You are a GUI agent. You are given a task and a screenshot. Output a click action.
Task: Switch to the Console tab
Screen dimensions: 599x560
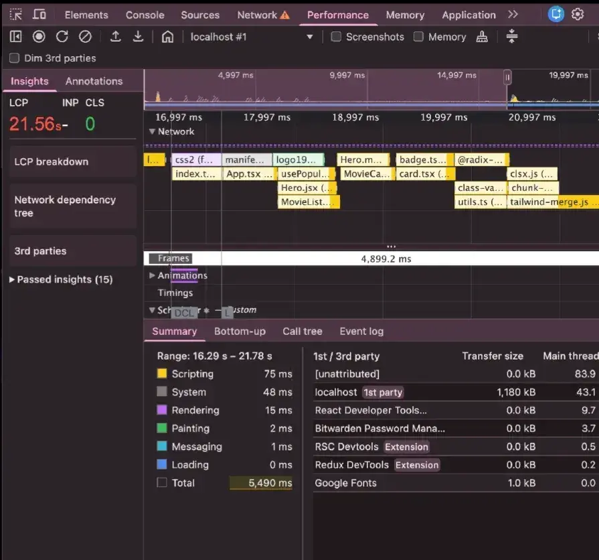[145, 15]
